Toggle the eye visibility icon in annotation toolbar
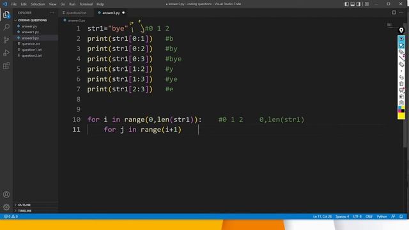Viewport: 409px width, 230px height. coord(401,39)
